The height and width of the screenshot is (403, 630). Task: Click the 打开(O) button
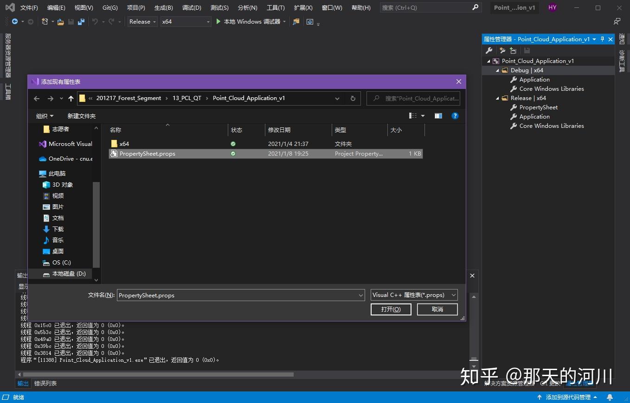pos(391,309)
